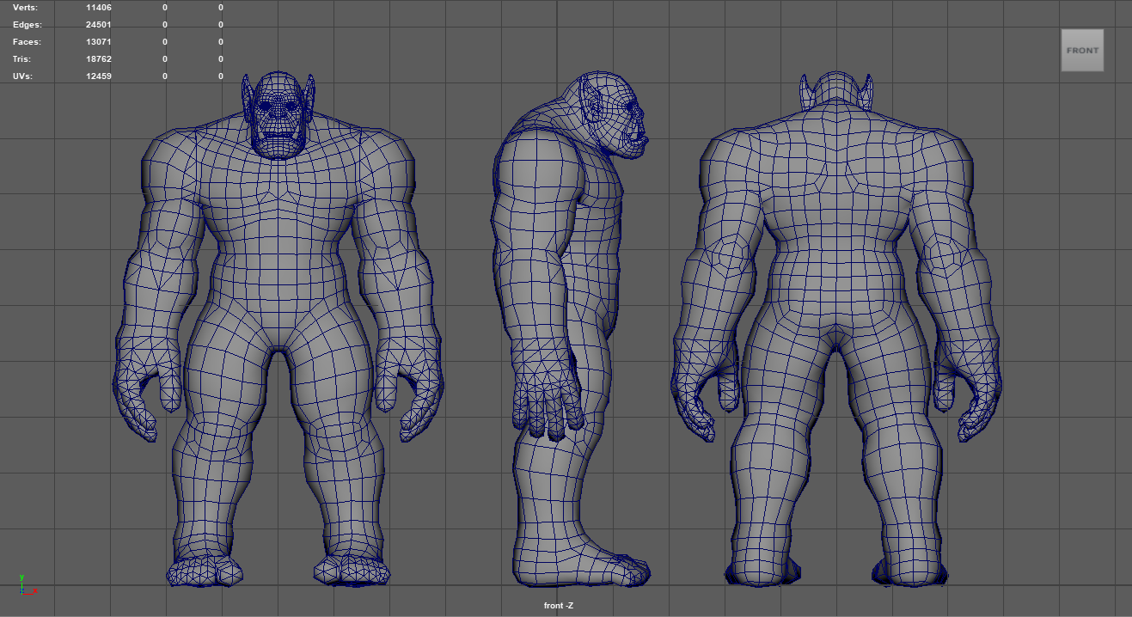This screenshot has height=617, width=1132.
Task: Select the Faces label in the HUD
Action: point(27,42)
